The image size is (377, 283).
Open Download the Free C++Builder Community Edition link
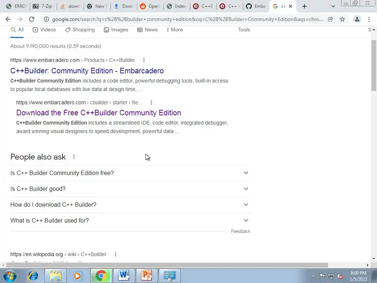click(99, 113)
